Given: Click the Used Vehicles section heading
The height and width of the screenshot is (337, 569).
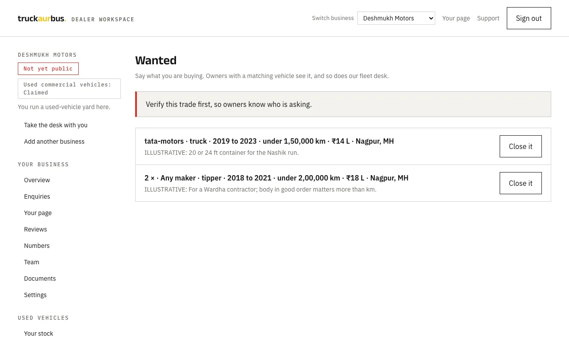Looking at the screenshot, I should tap(43, 318).
